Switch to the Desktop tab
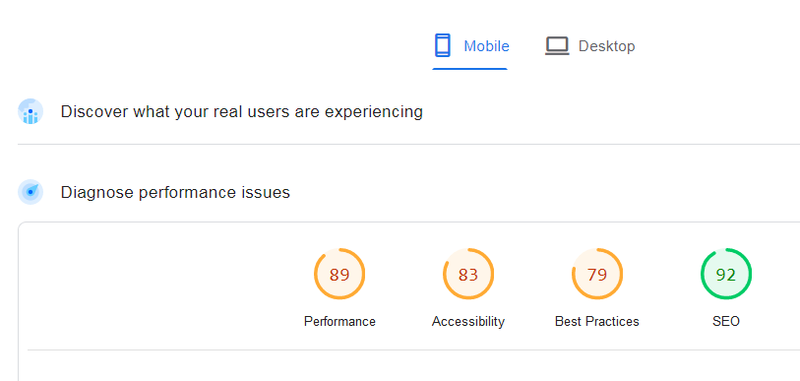The image size is (800, 381). click(589, 46)
